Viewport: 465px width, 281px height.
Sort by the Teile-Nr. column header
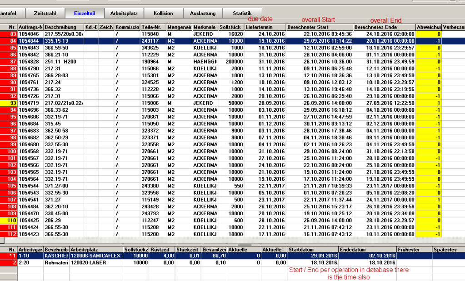tap(153, 27)
